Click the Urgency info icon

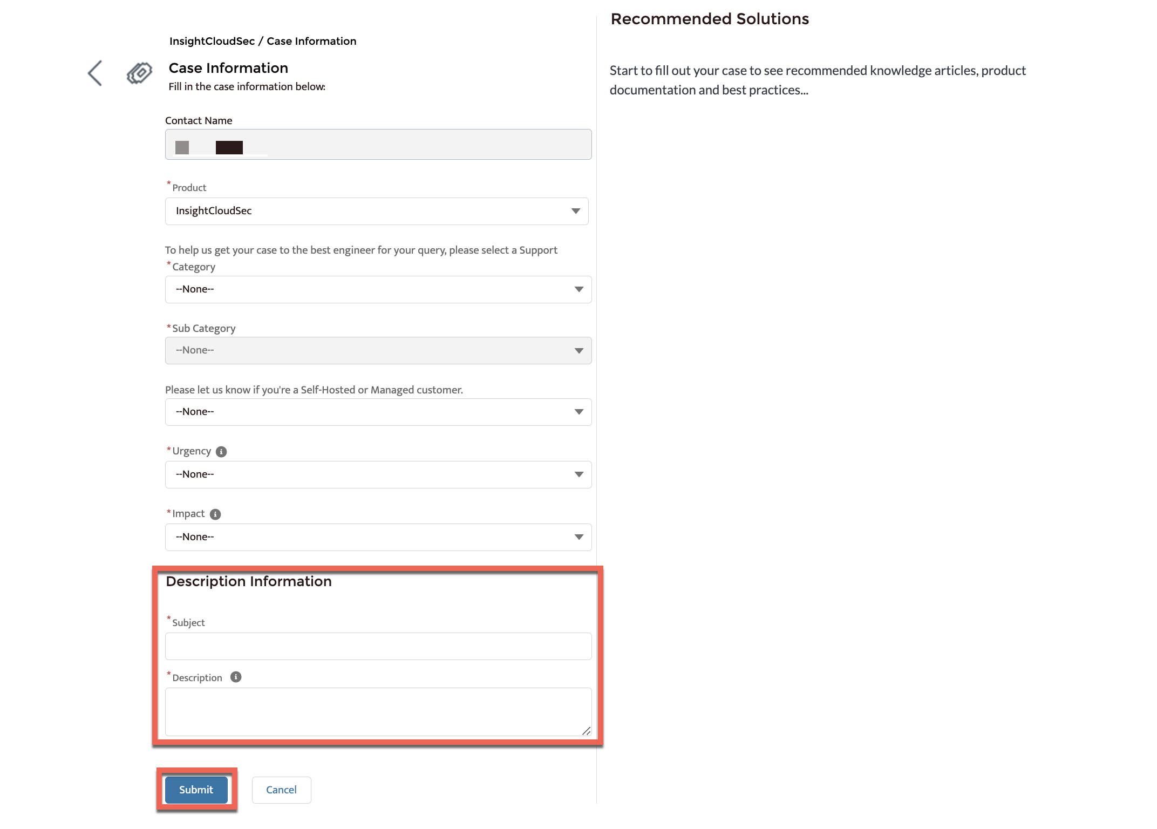point(221,452)
